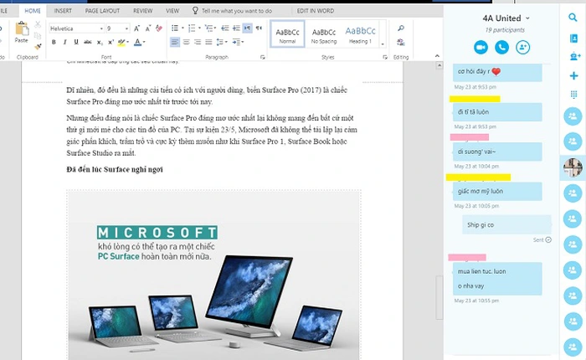
Task: Open 4A United chat name dropdown
Action: (527, 18)
